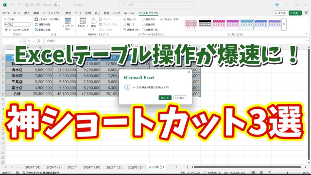Screen dimensions: 311x175
Task: Open the Customize Quick Access Toolbar dropdown
Action: click(67, 5)
